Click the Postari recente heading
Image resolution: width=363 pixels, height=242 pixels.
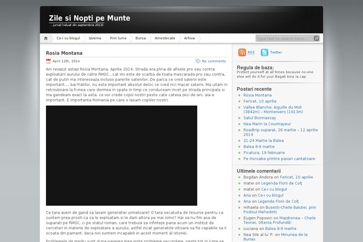click(x=254, y=89)
